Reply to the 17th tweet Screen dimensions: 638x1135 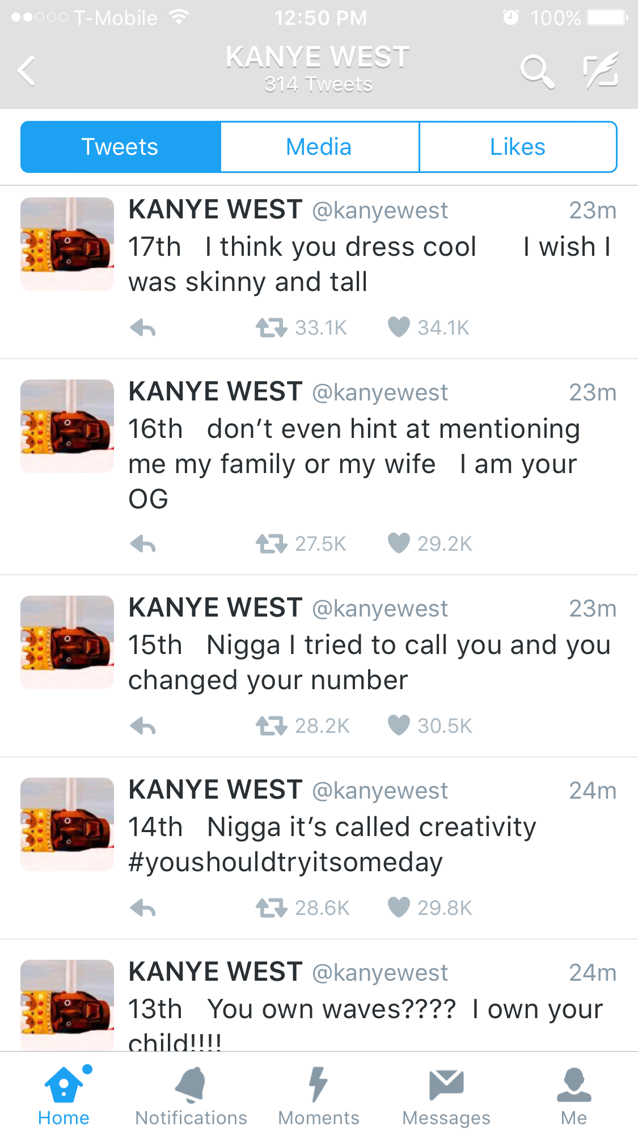(x=143, y=328)
